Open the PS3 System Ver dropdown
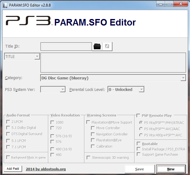This screenshot has width=190, height=175. pos(62,90)
